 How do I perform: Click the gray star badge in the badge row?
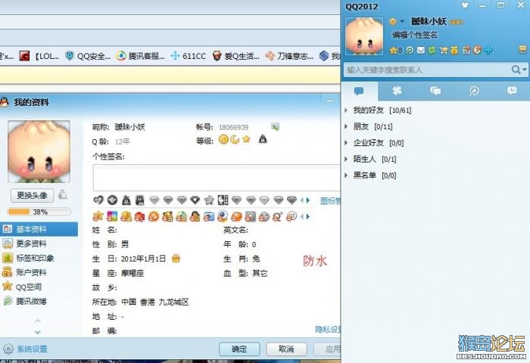pyautogui.click(x=209, y=200)
